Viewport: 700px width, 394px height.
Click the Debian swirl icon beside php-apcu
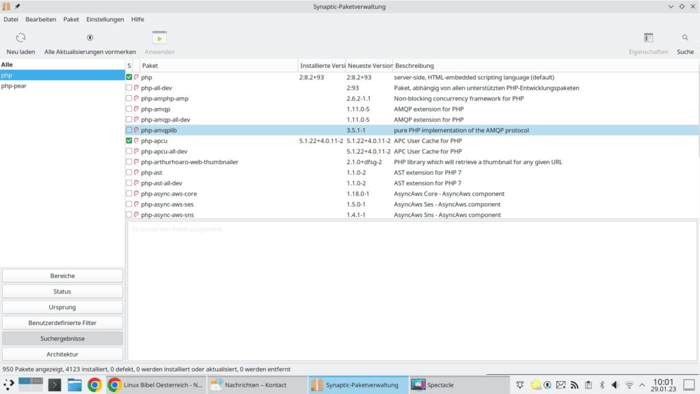tap(136, 141)
